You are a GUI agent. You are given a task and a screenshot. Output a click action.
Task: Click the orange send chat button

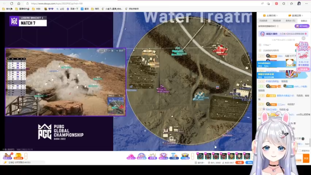(x=306, y=158)
